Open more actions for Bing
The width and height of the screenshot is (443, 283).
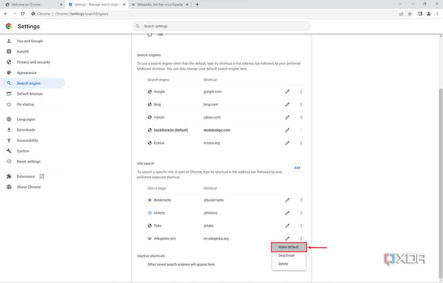(301, 105)
